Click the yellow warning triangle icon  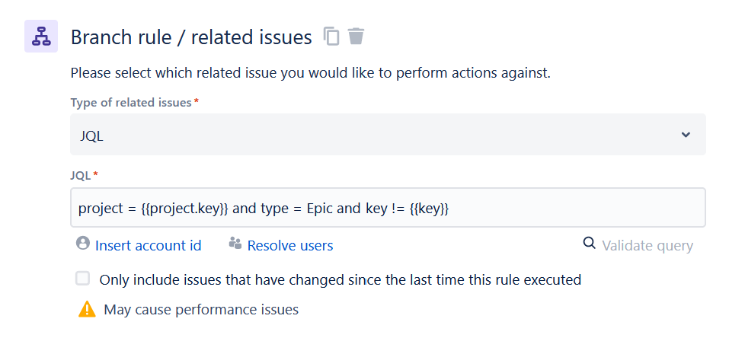(x=87, y=309)
